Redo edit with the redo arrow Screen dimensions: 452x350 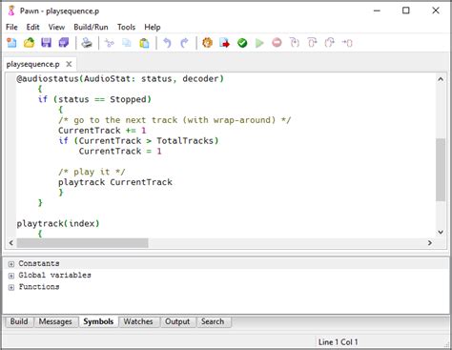pyautogui.click(x=184, y=43)
